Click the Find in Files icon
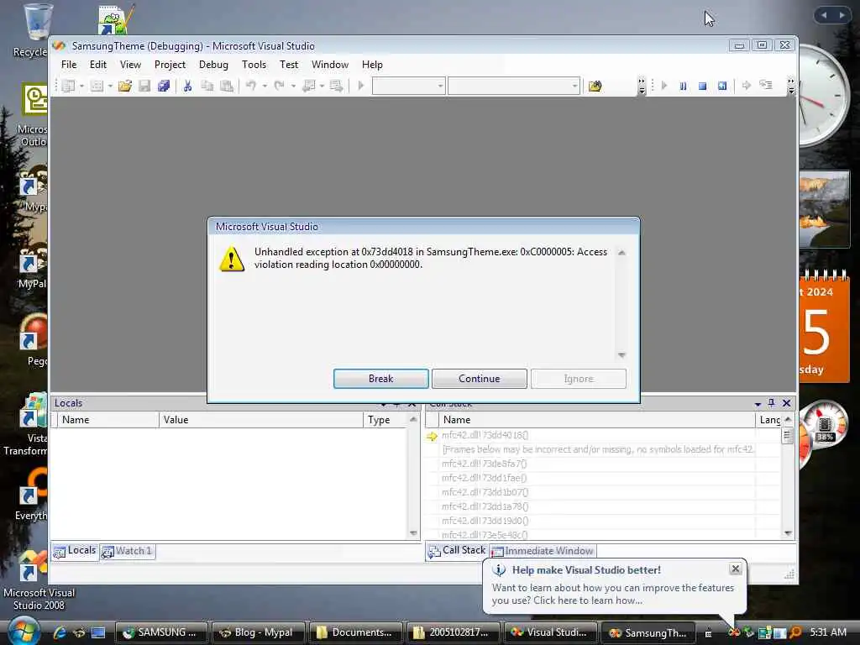This screenshot has width=860, height=645. click(x=595, y=87)
